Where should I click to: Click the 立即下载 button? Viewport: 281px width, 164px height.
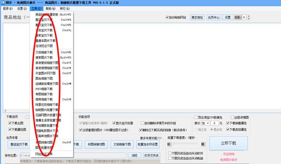pyautogui.click(x=228, y=143)
